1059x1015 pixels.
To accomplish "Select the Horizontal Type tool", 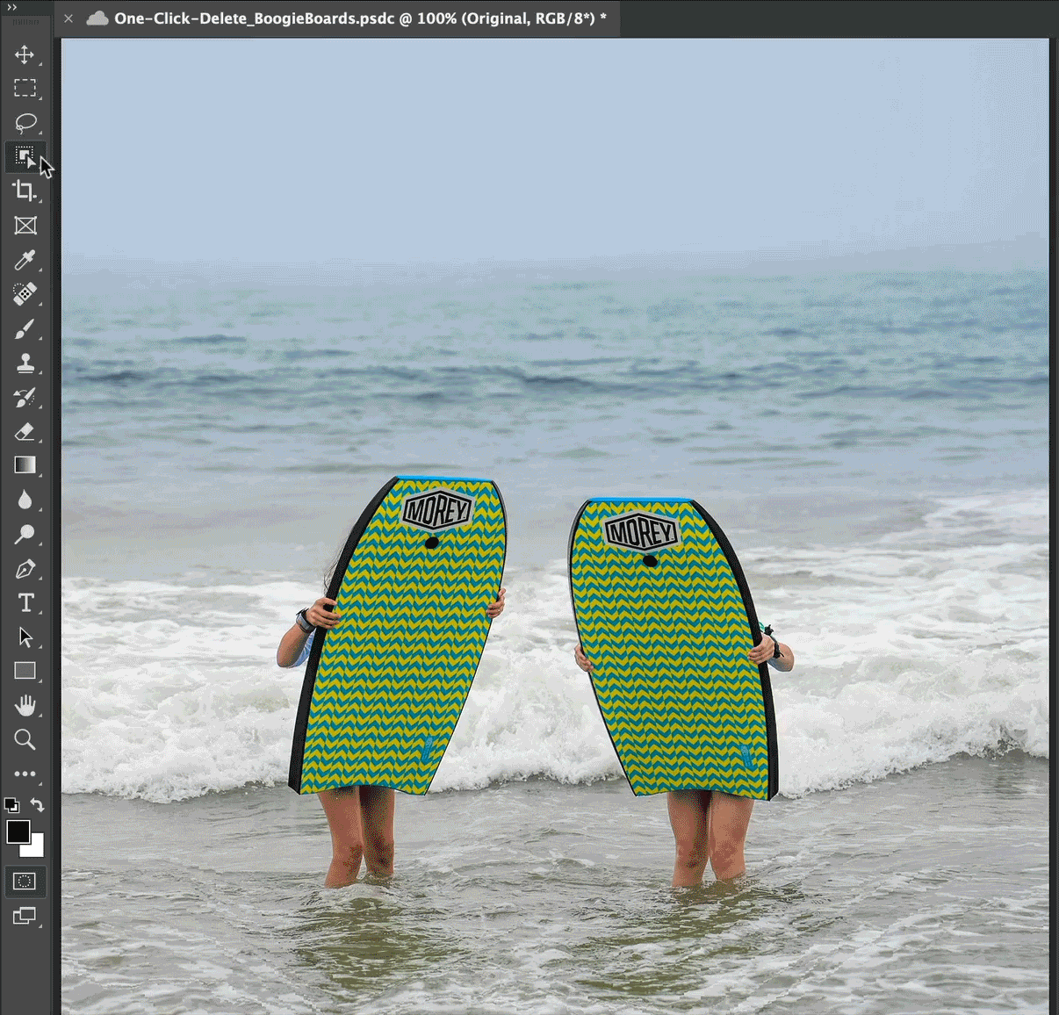I will [25, 603].
